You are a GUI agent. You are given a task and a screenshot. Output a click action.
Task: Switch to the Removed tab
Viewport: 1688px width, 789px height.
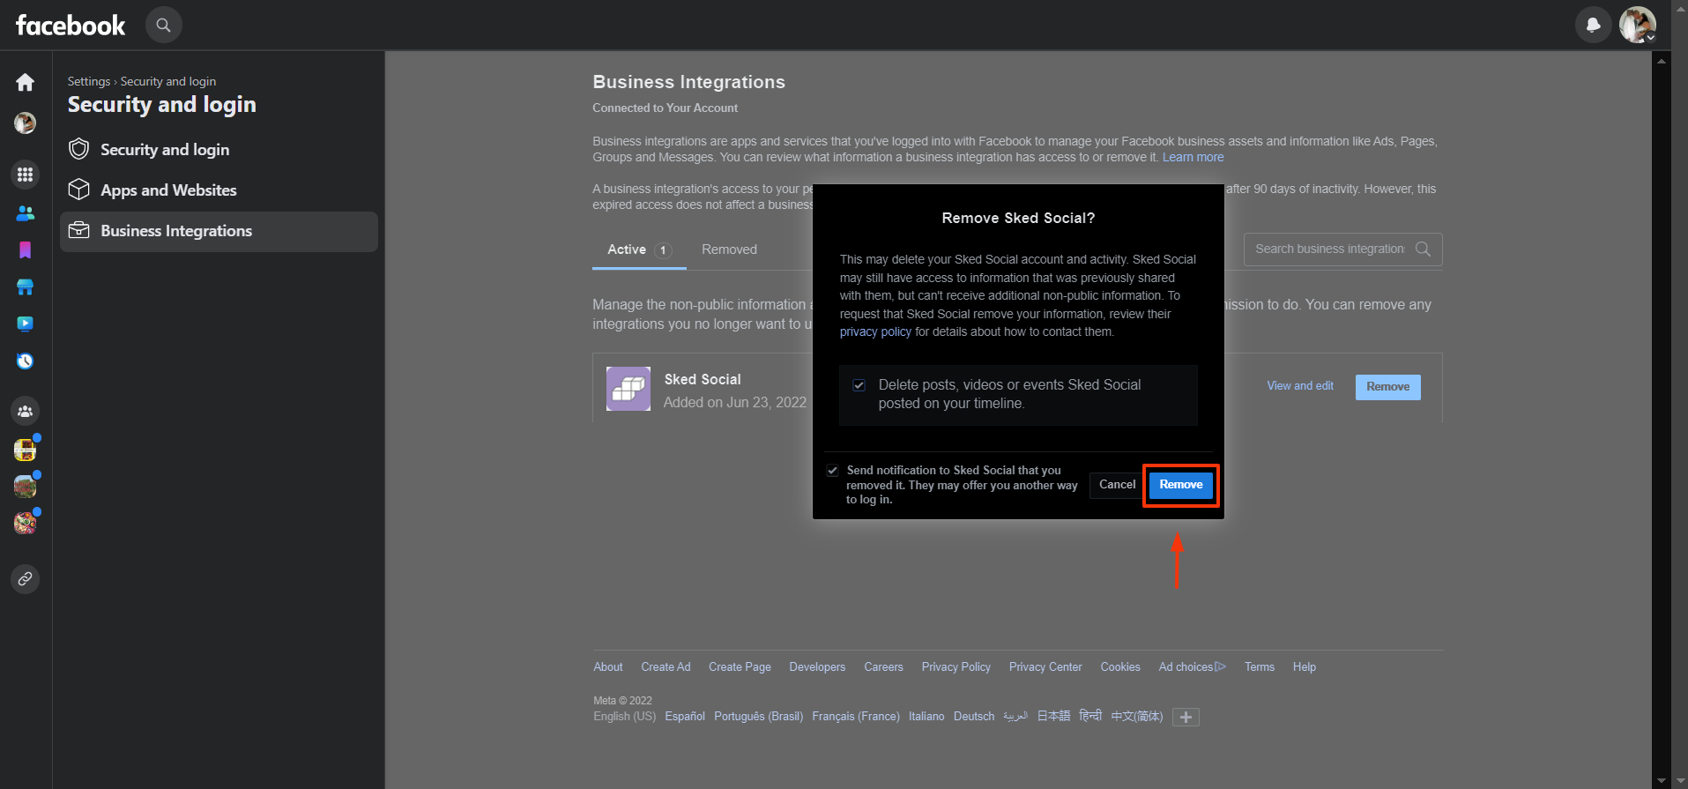pyautogui.click(x=729, y=249)
